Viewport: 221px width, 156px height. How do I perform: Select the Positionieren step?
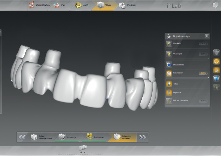tap(93, 137)
